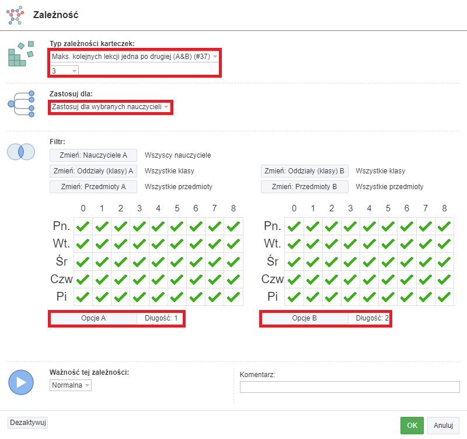Open 'Opcje B' button
The image size is (467, 439).
coord(304,318)
